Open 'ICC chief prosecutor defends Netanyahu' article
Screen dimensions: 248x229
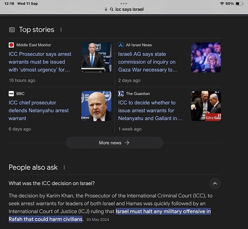(39, 110)
